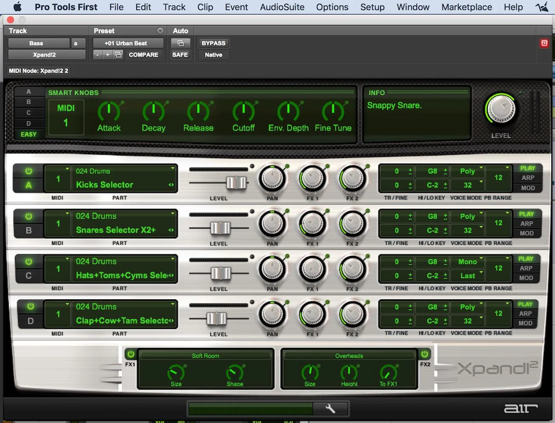Click the FX 2 knob for part B
The height and width of the screenshot is (423, 555).
(353, 223)
